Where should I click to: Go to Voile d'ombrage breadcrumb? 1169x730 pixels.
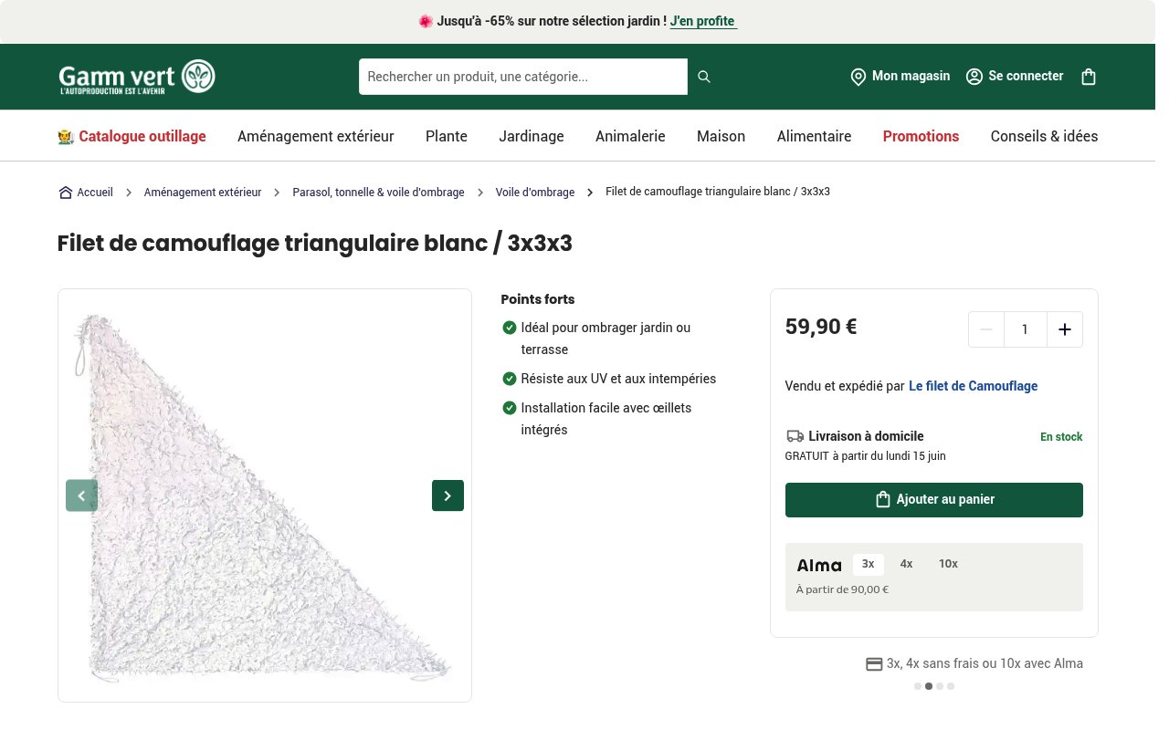[535, 193]
